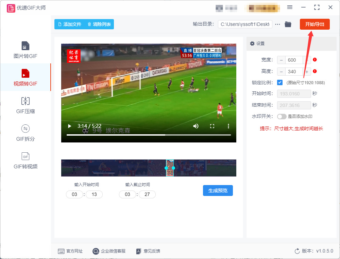This screenshot has width=340, height=259.
Task: Click the start time minutes field
Action: click(74, 194)
